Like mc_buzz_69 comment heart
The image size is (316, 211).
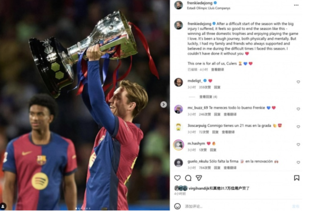click(298, 109)
